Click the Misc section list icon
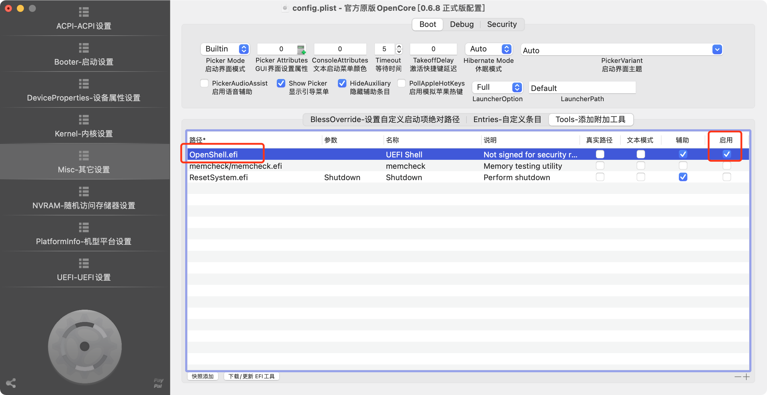Viewport: 767px width, 395px height. 84,156
